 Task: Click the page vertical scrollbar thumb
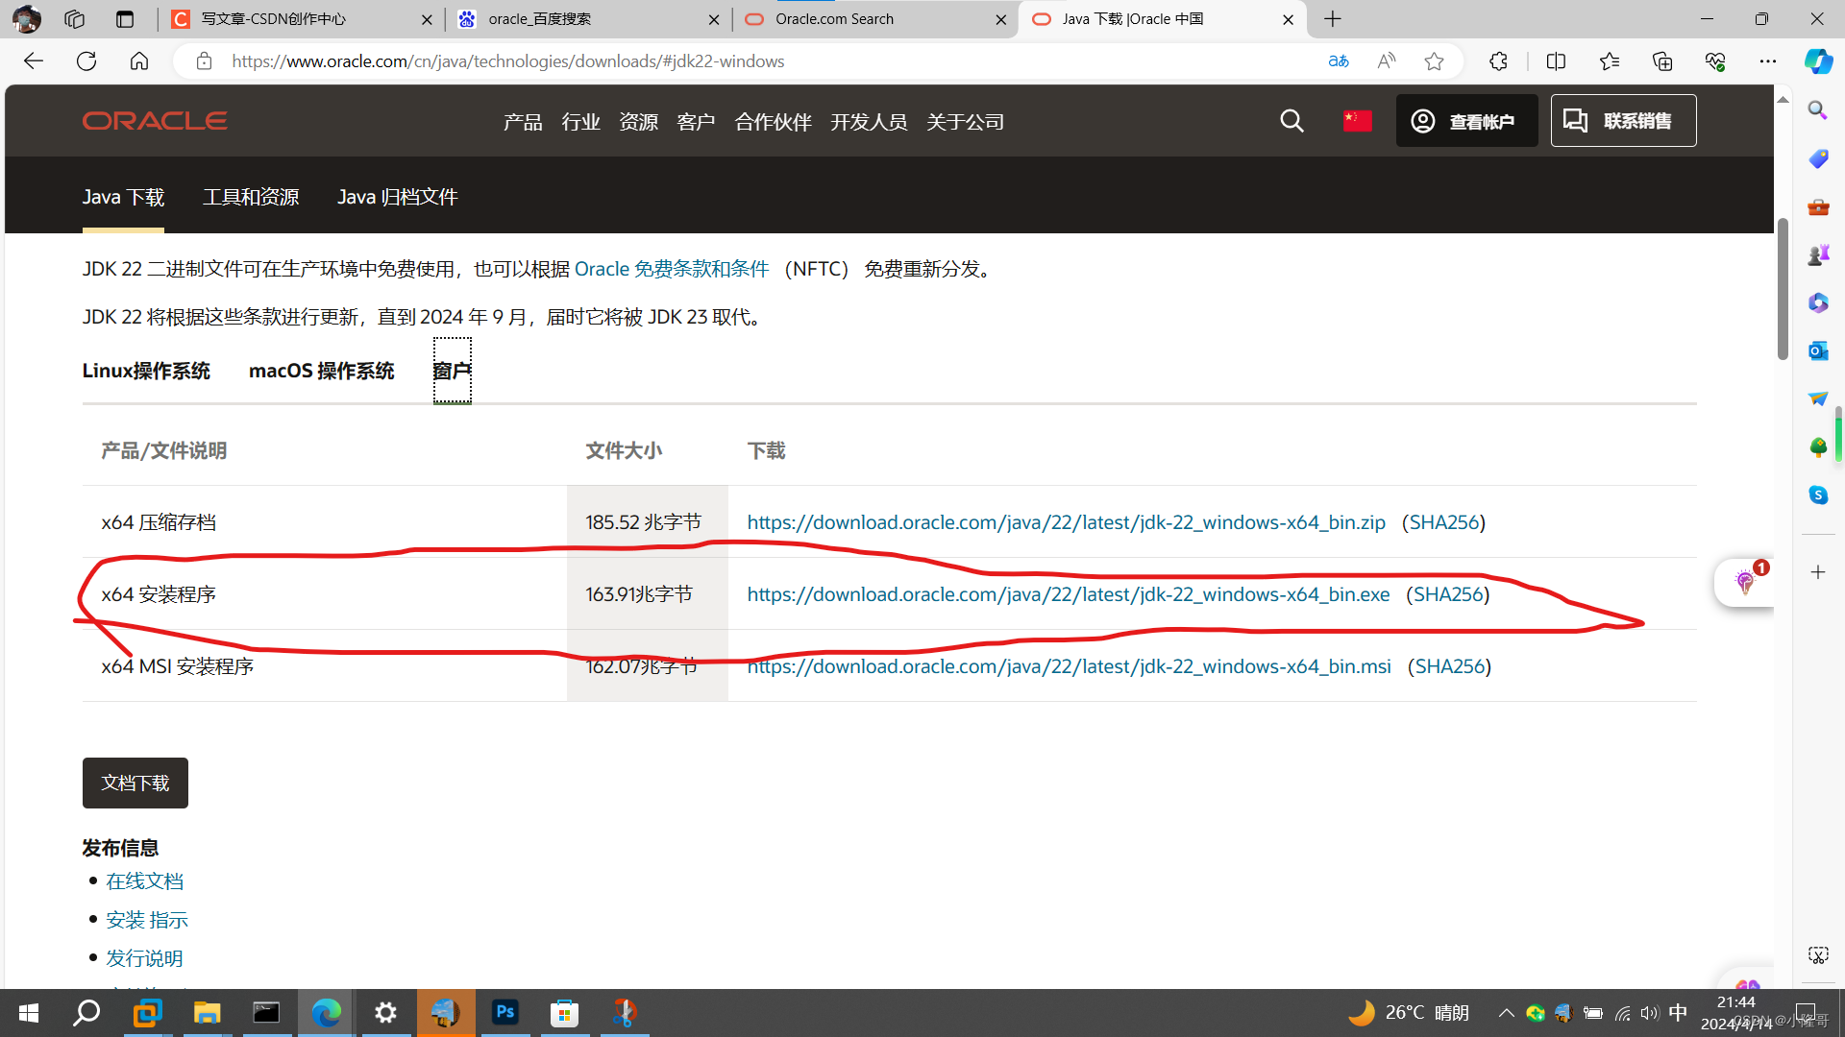(x=1783, y=288)
